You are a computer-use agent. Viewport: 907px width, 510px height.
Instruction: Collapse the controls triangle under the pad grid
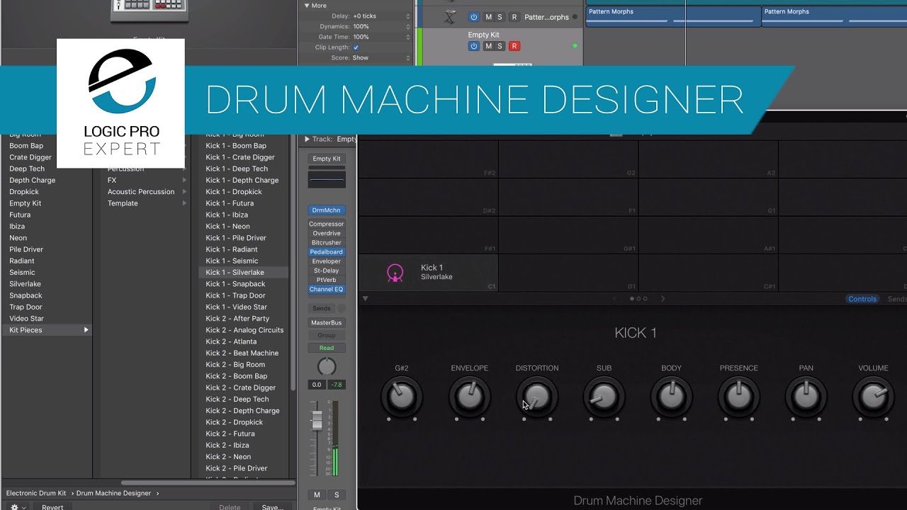(366, 299)
